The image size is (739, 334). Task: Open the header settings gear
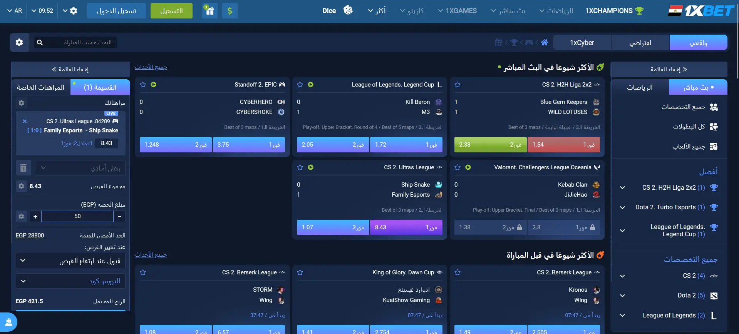tap(74, 11)
